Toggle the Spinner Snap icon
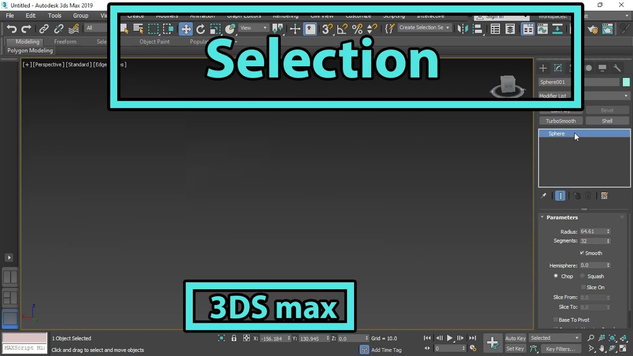 [x=372, y=29]
